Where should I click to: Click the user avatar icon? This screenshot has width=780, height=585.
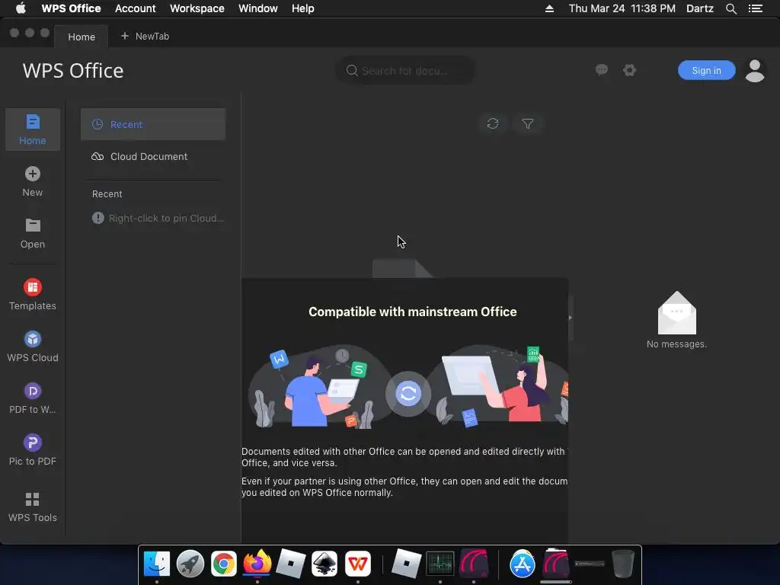[x=755, y=71]
